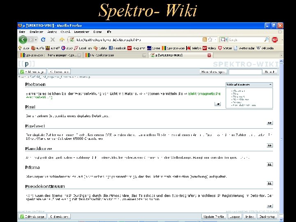Click the Google search box
Image resolution: width=296 pixels, height=222 pixels.
pos(246,39)
